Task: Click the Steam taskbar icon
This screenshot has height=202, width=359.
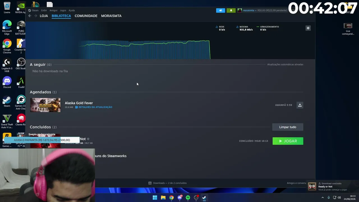Action: [x=204, y=198]
